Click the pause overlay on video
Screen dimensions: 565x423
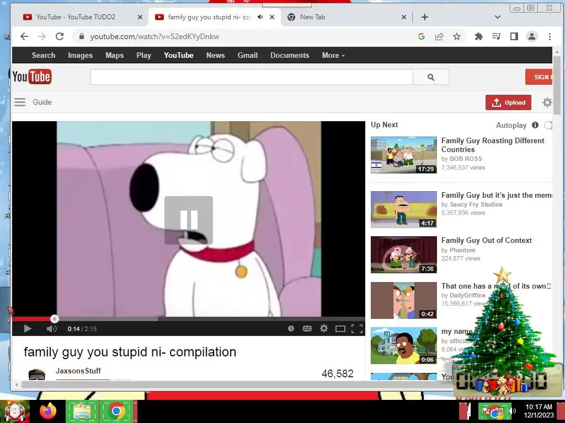189,220
